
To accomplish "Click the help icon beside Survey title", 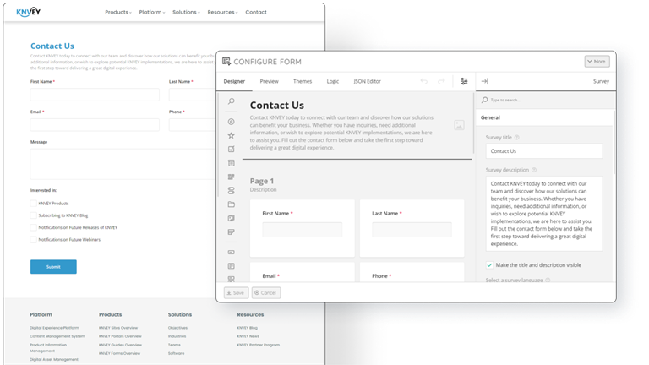I will pyautogui.click(x=517, y=138).
